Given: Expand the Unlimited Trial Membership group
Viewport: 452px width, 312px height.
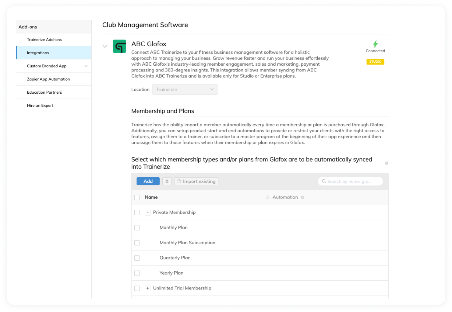Looking at the screenshot, I should click(x=148, y=288).
